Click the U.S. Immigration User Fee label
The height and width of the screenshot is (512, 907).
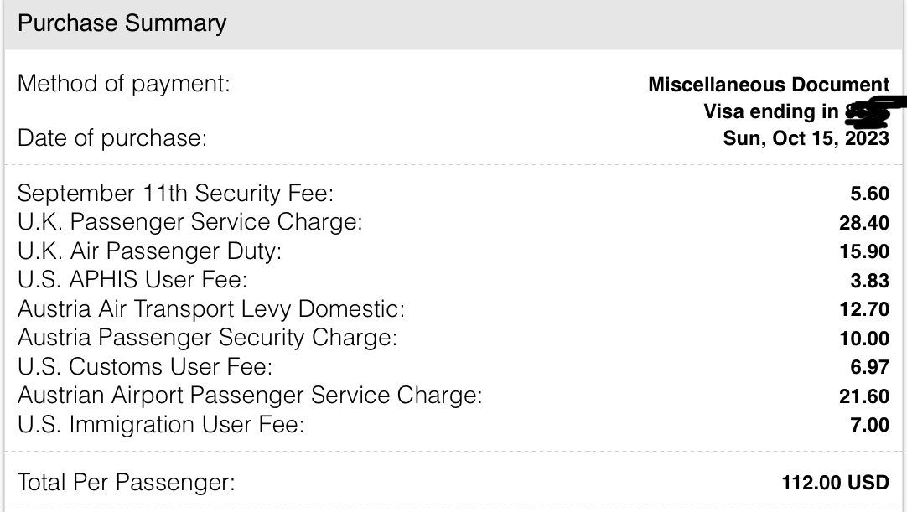point(160,424)
